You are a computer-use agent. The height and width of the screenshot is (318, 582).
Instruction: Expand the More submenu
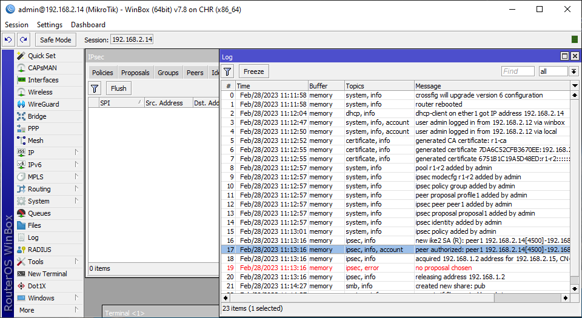click(x=76, y=310)
